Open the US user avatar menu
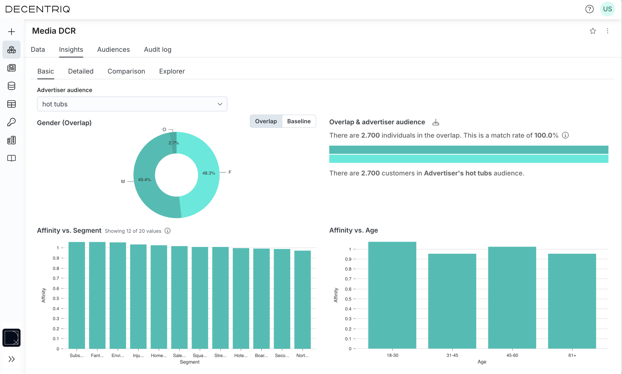This screenshot has width=622, height=374. (607, 9)
